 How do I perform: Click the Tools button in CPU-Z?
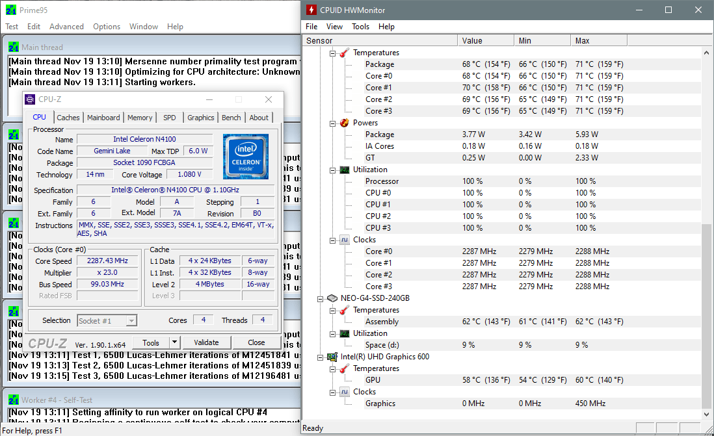point(151,342)
